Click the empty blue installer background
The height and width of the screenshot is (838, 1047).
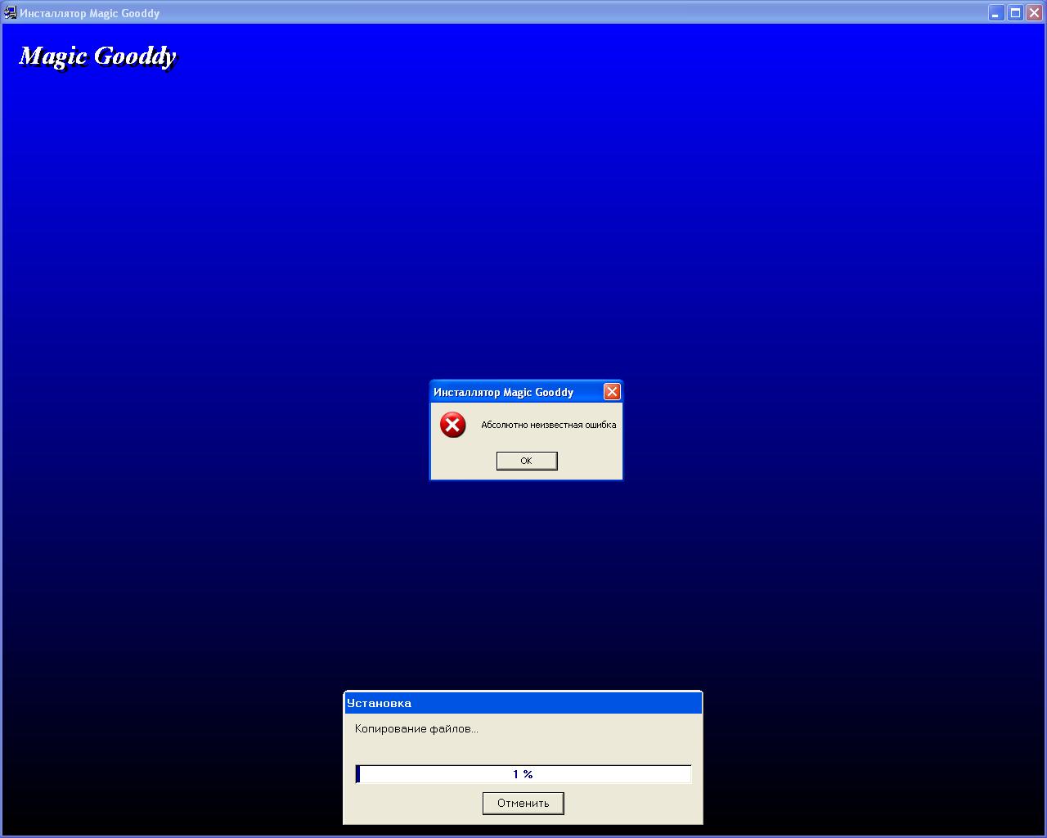(736, 246)
